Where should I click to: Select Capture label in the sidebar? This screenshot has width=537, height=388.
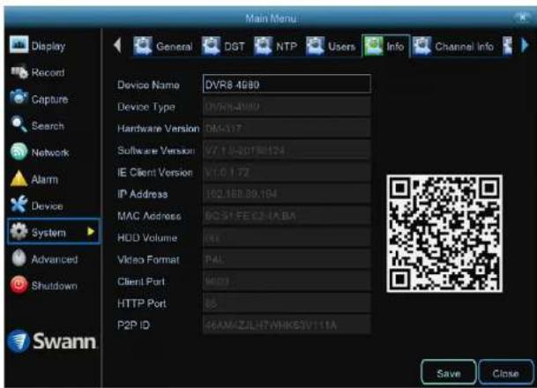[x=49, y=100]
